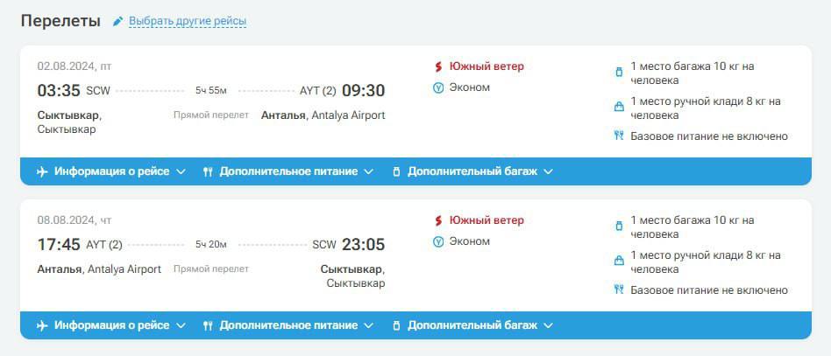831x356 pixels.
Task: Open the Выбрать другие рейсы link
Action: (x=187, y=21)
